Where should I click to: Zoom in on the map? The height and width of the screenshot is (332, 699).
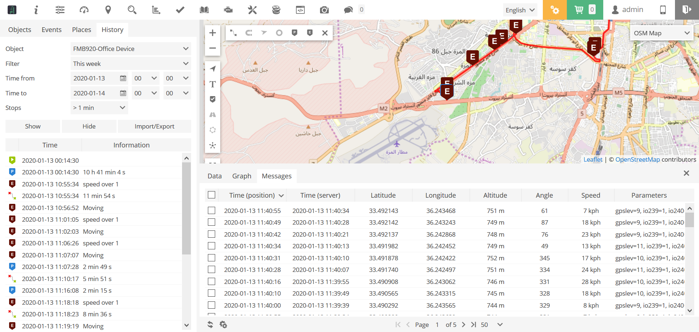click(213, 33)
